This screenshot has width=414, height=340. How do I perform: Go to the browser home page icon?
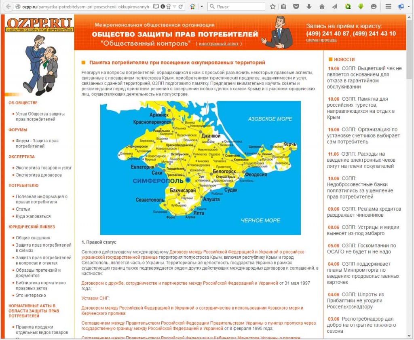click(x=322, y=6)
